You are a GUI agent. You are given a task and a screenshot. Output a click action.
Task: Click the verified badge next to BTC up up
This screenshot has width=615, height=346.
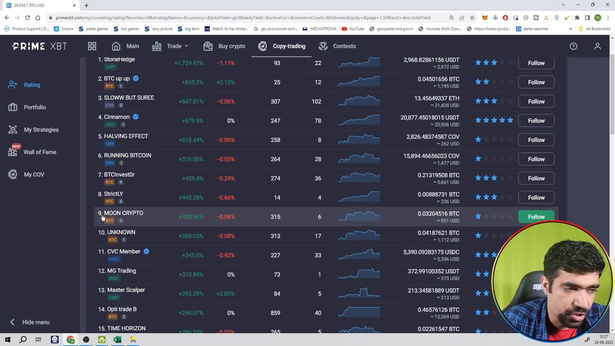(135, 78)
